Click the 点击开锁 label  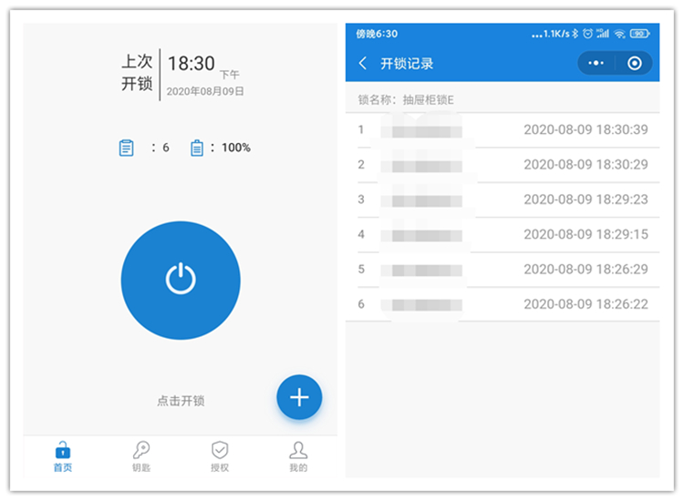click(181, 401)
